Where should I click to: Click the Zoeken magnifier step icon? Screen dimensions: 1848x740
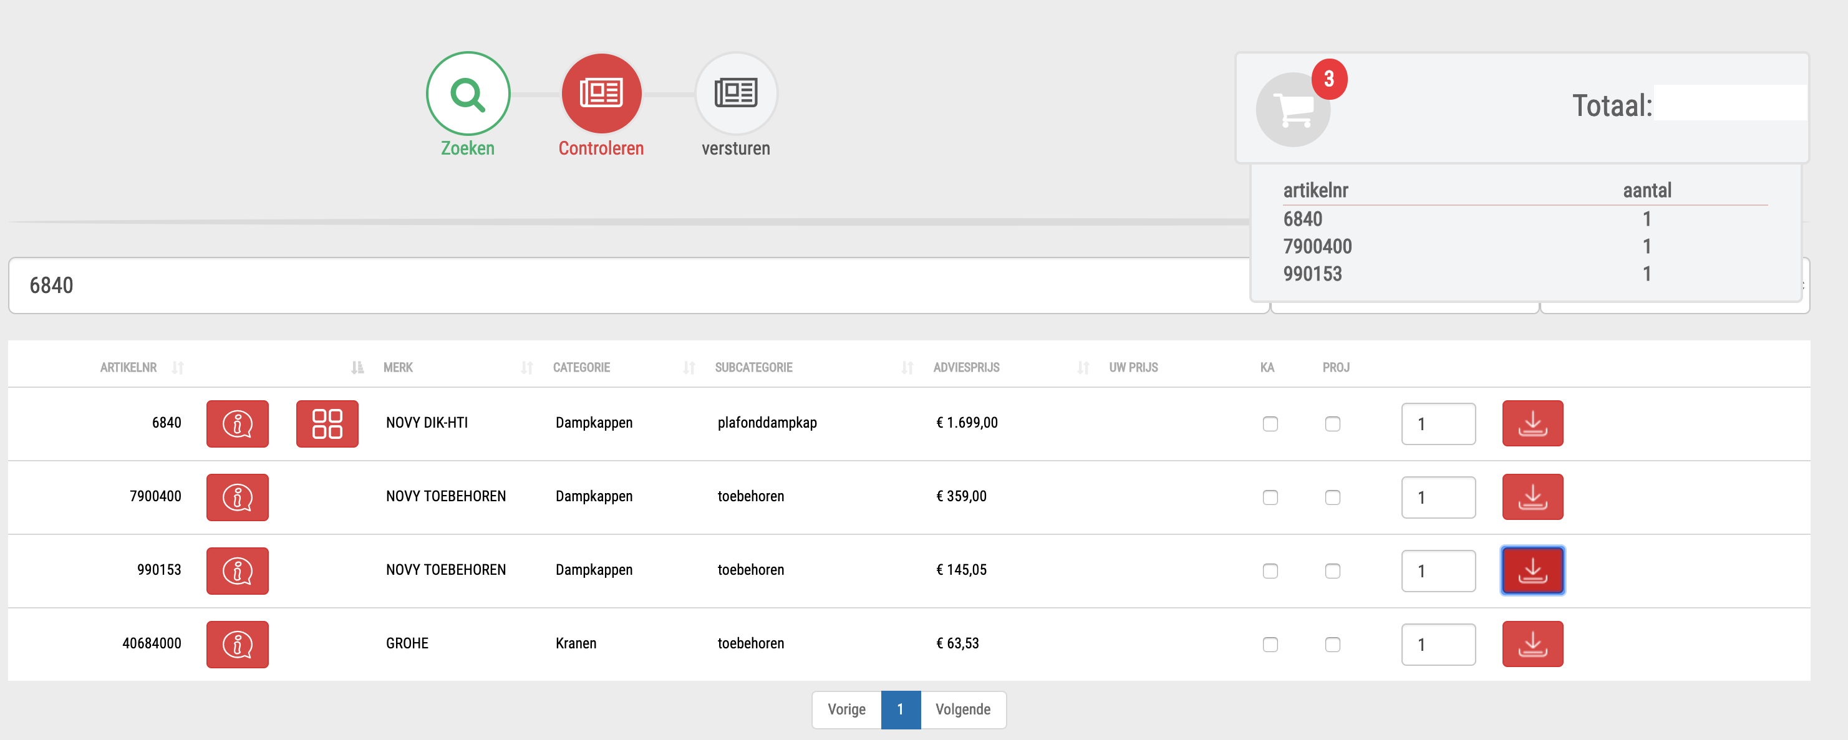pyautogui.click(x=468, y=94)
